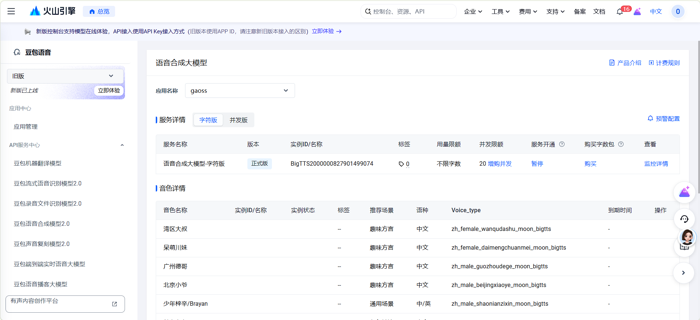Focus the console search field

click(x=409, y=11)
